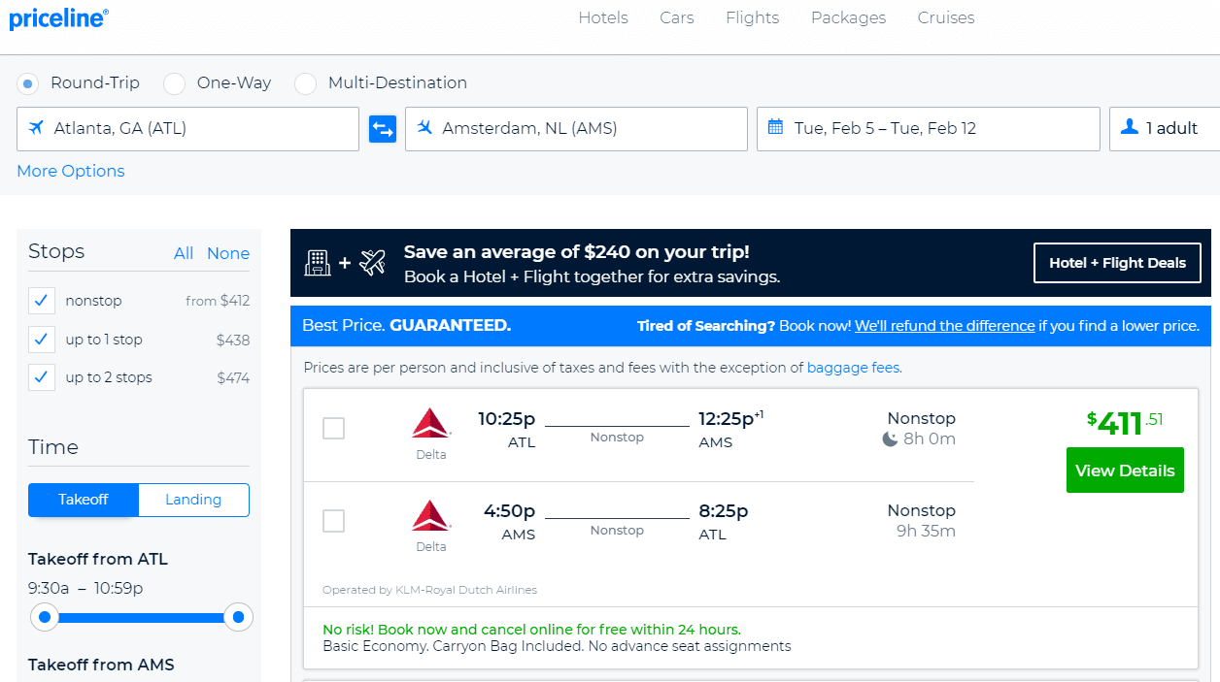Click the Best Price. GUARANTEED. text

406,326
